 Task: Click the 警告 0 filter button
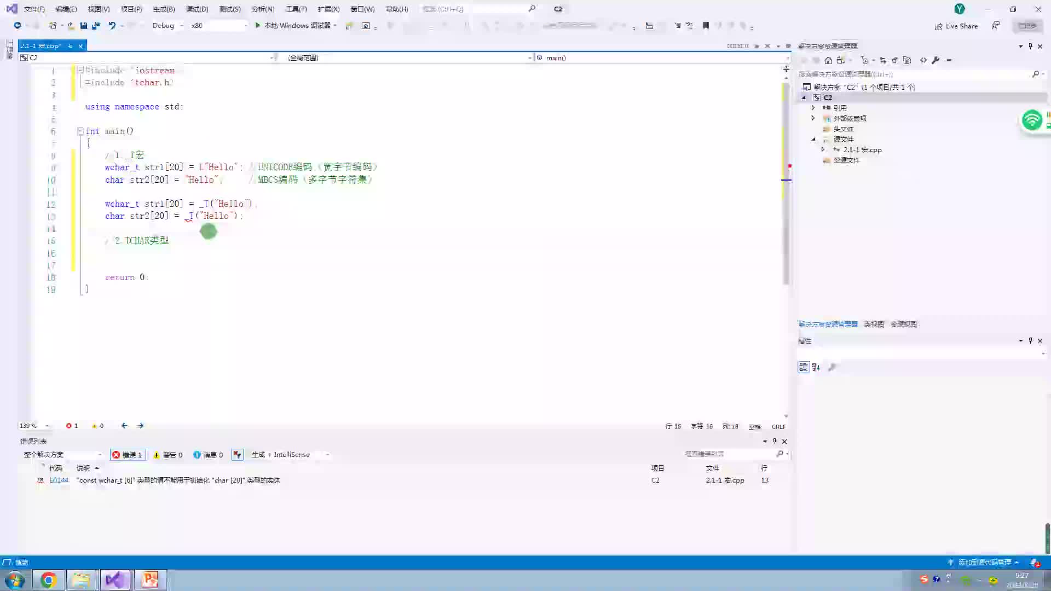(x=167, y=454)
